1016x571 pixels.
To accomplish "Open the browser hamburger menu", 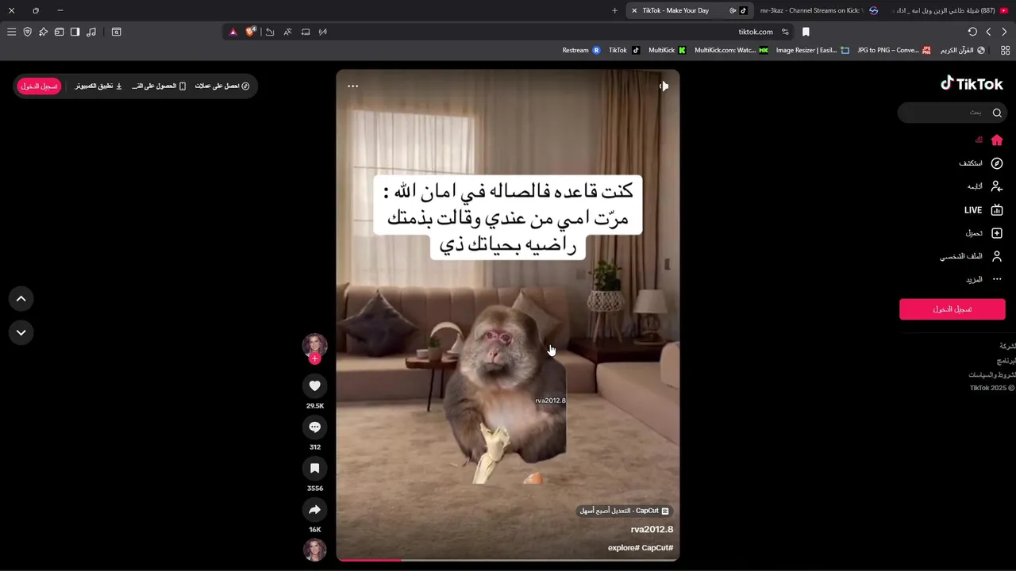I will pyautogui.click(x=11, y=32).
